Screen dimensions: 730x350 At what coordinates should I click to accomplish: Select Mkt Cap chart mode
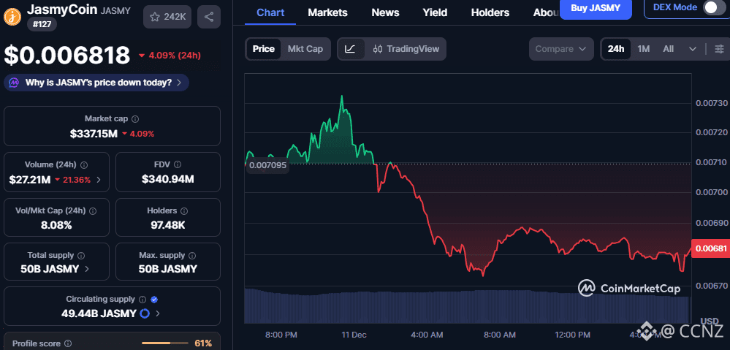305,49
